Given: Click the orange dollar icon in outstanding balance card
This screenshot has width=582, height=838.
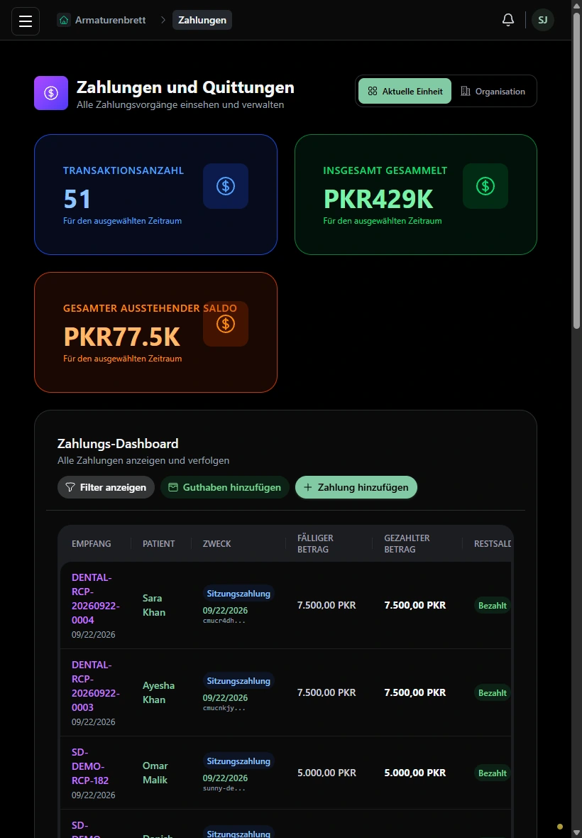Looking at the screenshot, I should pyautogui.click(x=225, y=324).
